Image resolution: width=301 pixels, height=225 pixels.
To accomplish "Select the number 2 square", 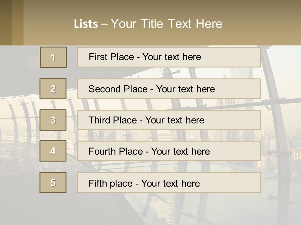I will [x=53, y=89].
